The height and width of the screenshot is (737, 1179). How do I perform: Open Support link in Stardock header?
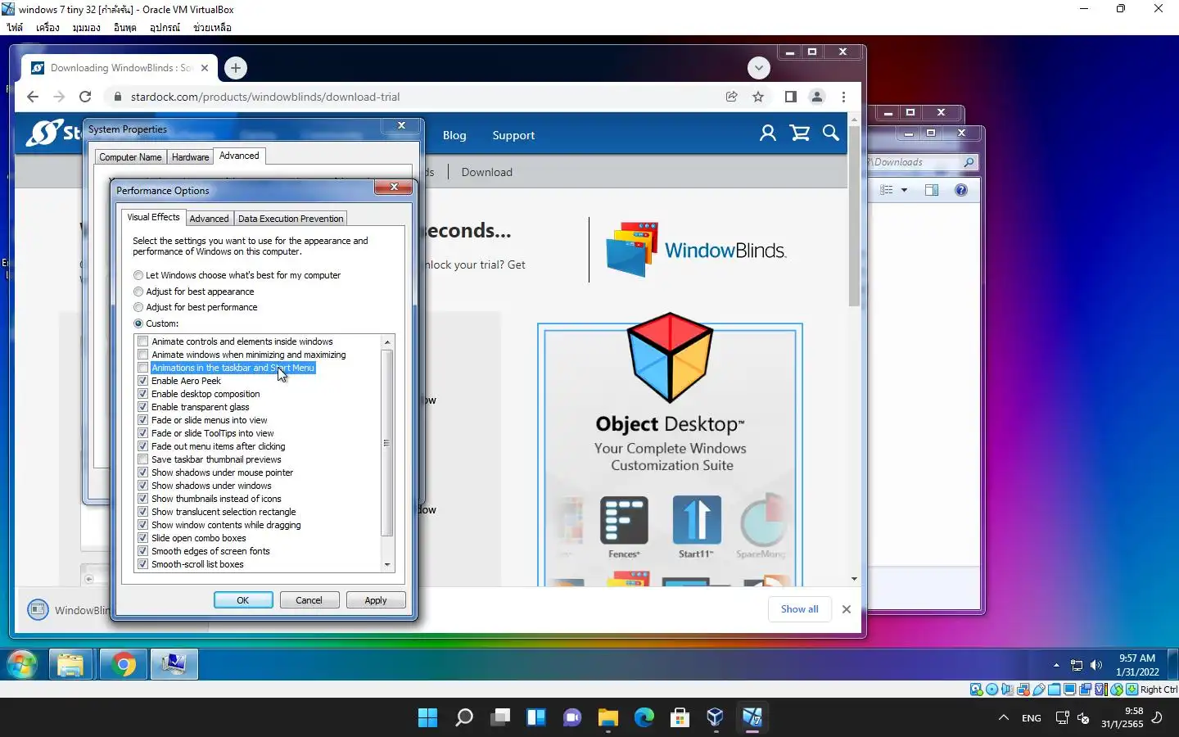pos(513,136)
